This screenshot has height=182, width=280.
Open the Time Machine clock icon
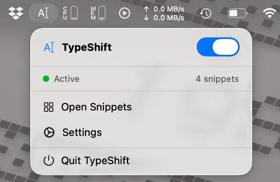point(206,14)
